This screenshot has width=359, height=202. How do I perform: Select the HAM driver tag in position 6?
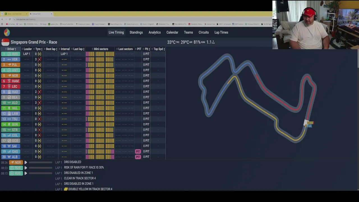pos(10,81)
